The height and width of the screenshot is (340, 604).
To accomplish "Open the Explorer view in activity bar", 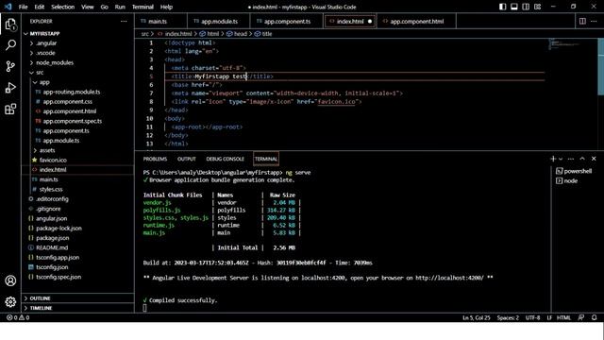I will point(10,25).
